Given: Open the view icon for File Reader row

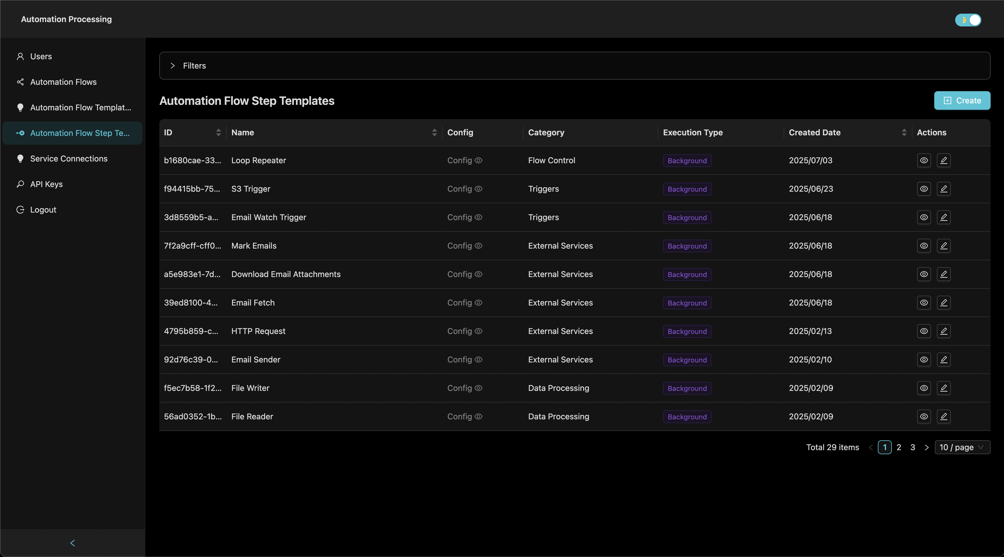Looking at the screenshot, I should [924, 416].
